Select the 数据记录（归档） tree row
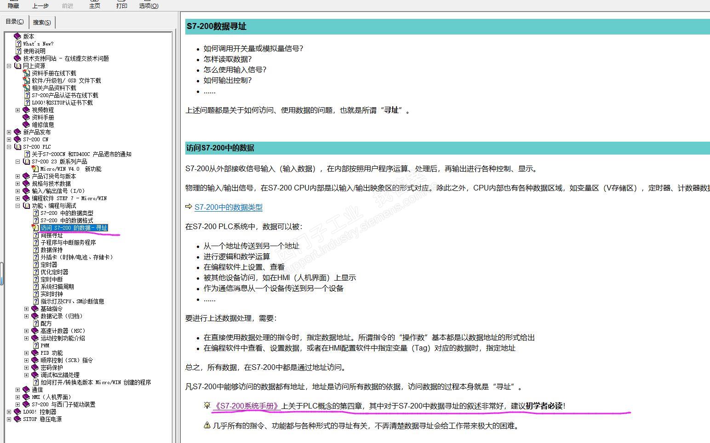The width and height of the screenshot is (710, 443). (62, 316)
